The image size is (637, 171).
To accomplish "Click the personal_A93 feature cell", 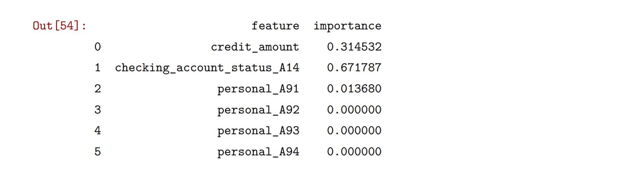I will point(258,131).
